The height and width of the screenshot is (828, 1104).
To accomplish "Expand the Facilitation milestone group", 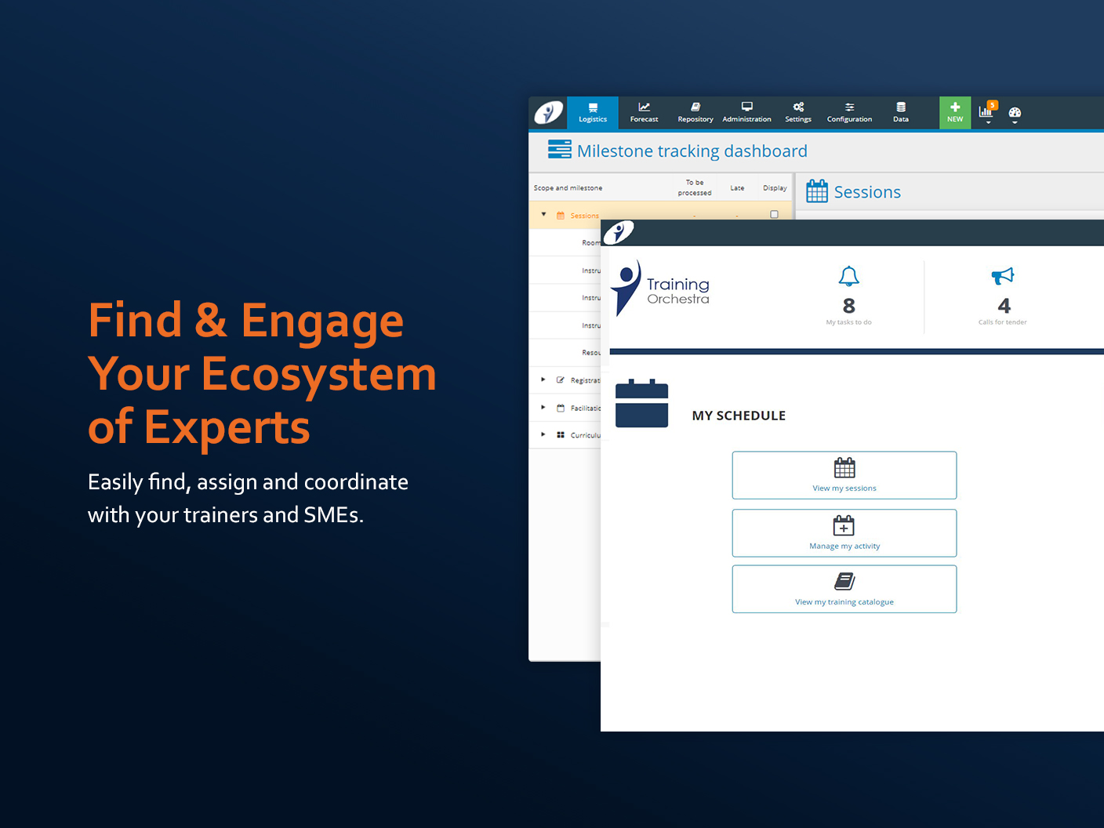I will [x=543, y=407].
